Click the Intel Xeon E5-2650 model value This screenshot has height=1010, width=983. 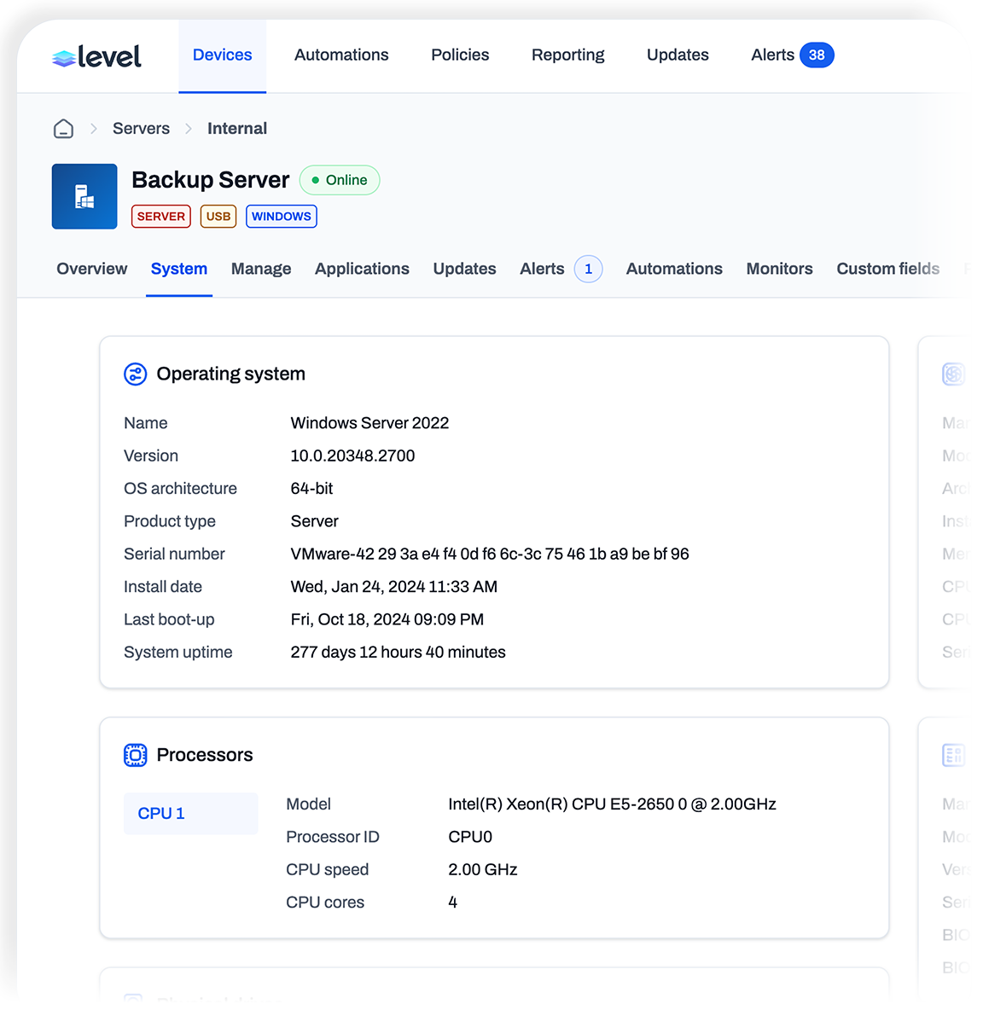612,804
